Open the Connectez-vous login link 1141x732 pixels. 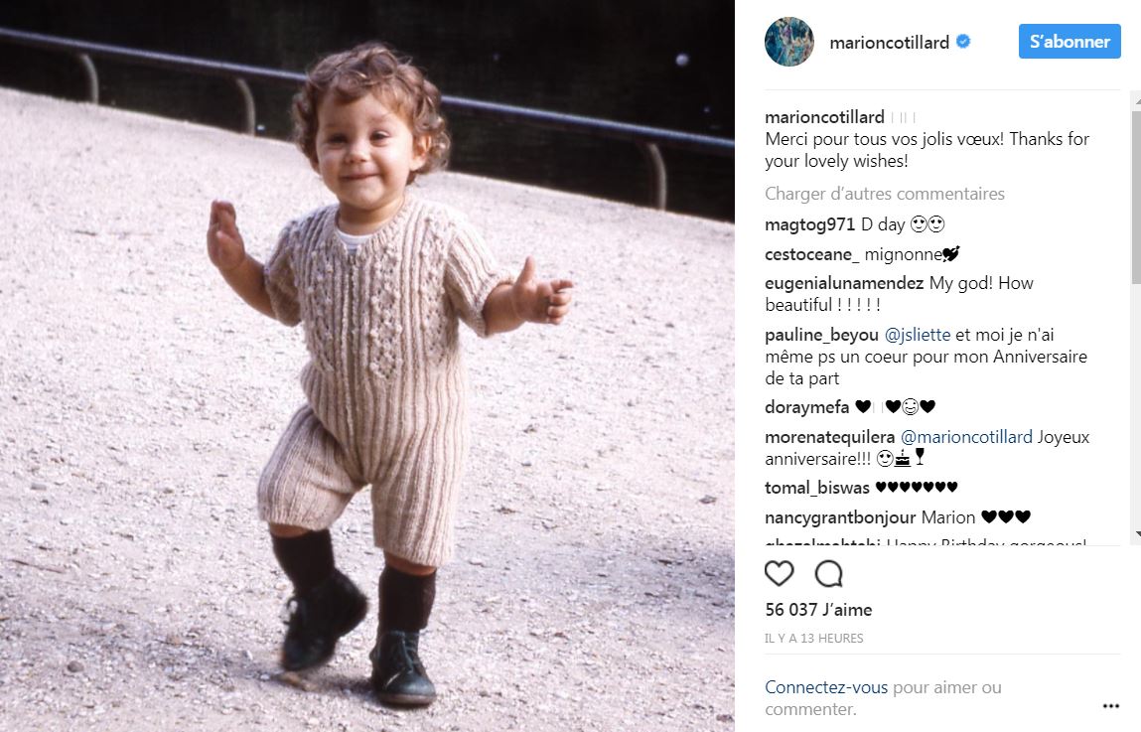coord(826,687)
